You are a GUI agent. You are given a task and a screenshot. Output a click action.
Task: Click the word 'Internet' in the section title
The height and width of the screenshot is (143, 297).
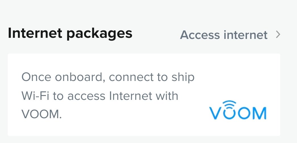pos(35,33)
